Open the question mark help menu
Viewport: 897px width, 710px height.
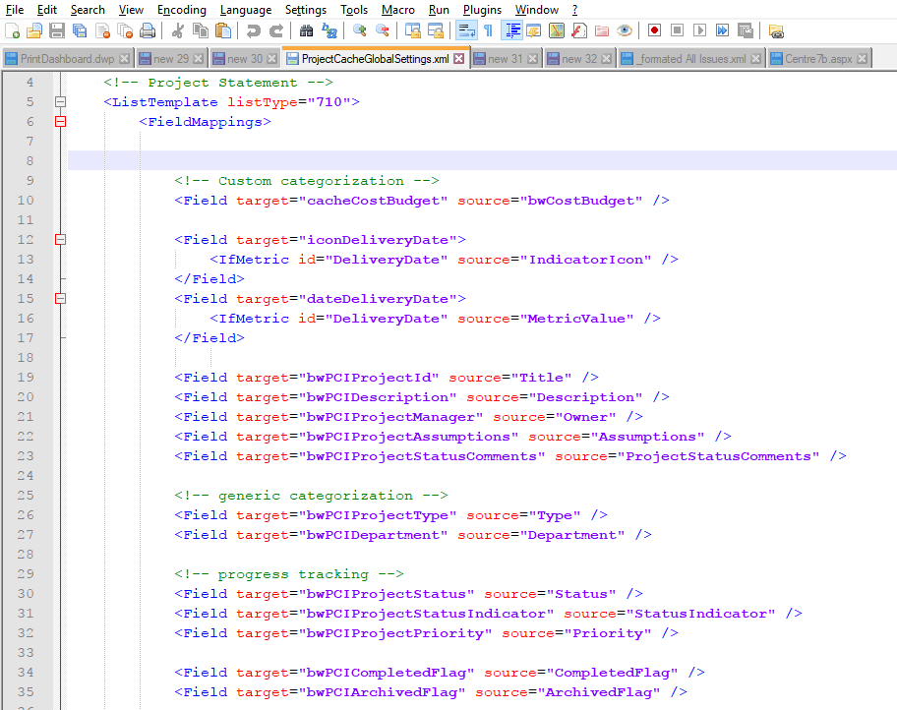point(574,10)
